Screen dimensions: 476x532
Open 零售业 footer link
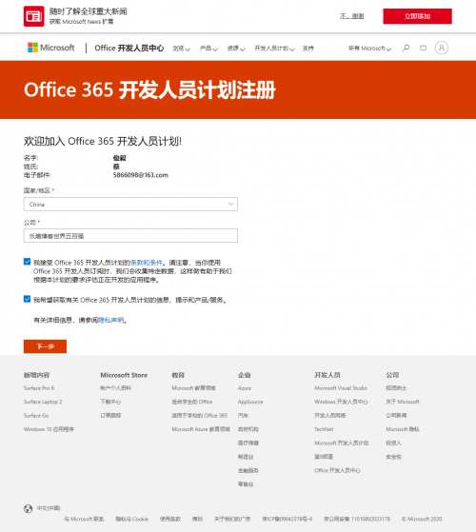(x=246, y=484)
